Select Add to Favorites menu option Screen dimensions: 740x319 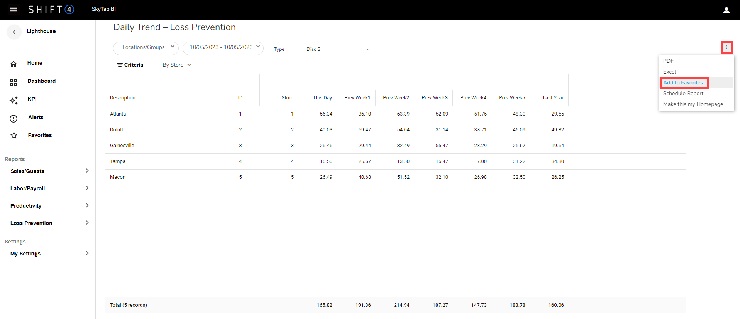coord(683,83)
